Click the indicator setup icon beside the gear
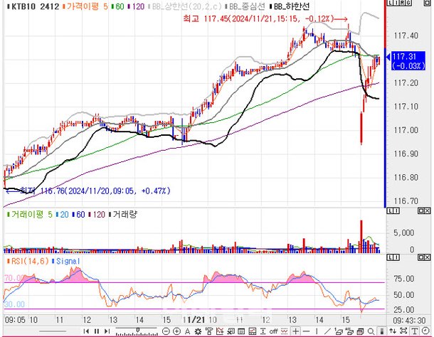434x337 pixels. point(209,331)
